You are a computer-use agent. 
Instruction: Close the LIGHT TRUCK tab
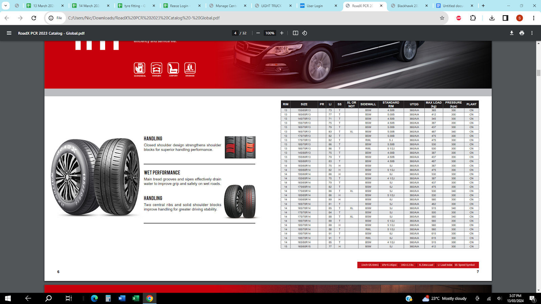290,6
